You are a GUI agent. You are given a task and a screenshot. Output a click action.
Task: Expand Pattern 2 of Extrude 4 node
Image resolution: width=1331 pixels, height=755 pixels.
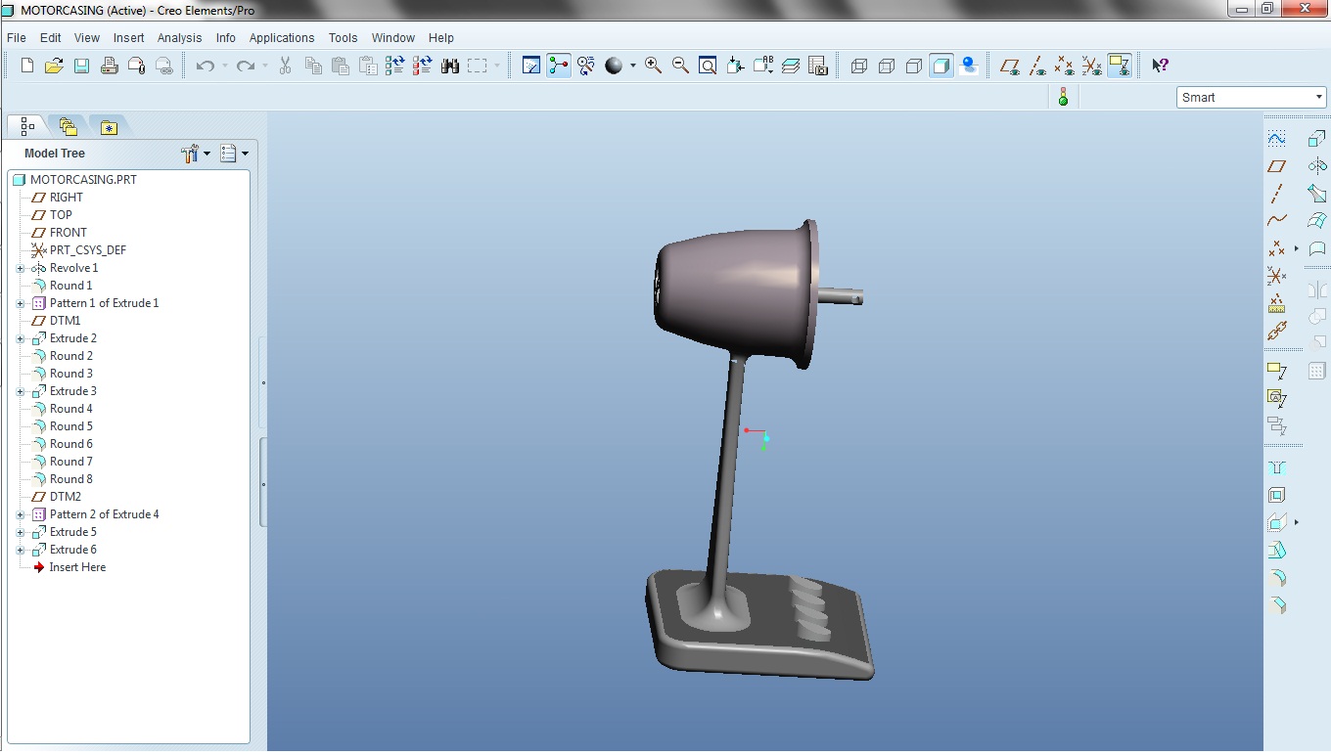pos(20,514)
